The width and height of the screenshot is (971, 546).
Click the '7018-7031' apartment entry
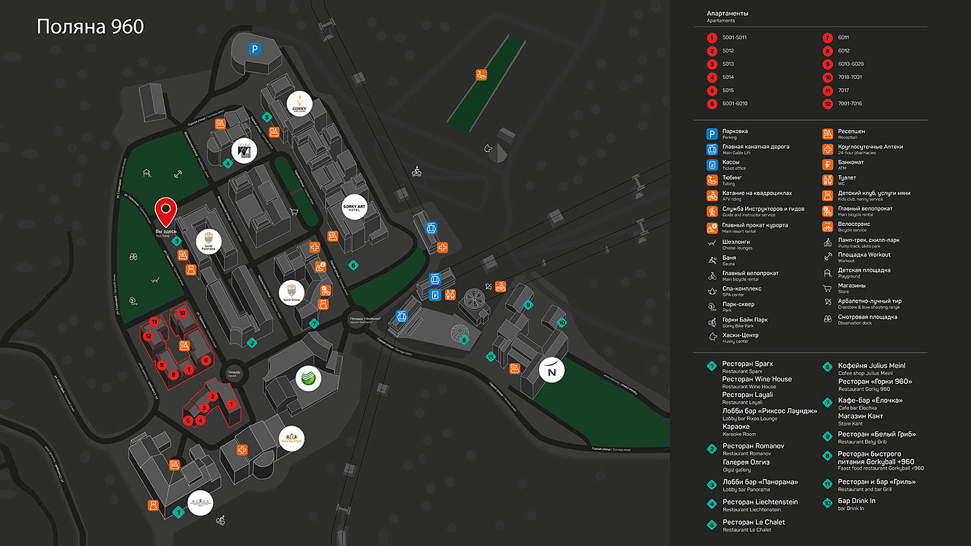tap(850, 77)
